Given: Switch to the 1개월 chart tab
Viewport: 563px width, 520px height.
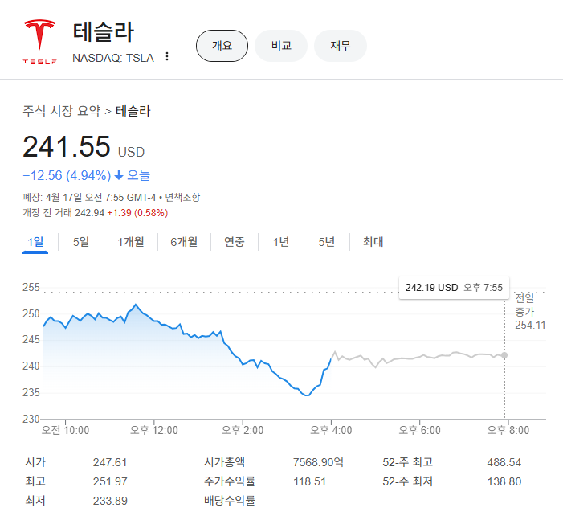Looking at the screenshot, I should [131, 242].
